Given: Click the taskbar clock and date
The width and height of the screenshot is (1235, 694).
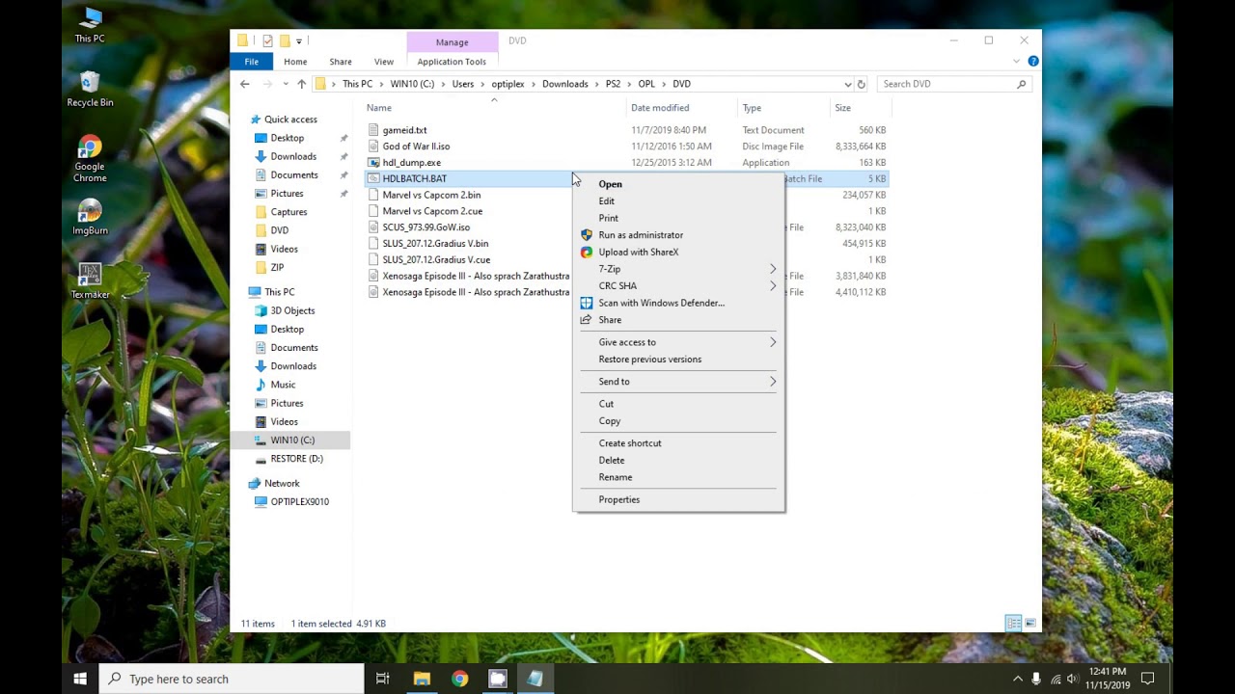Looking at the screenshot, I should (x=1107, y=679).
